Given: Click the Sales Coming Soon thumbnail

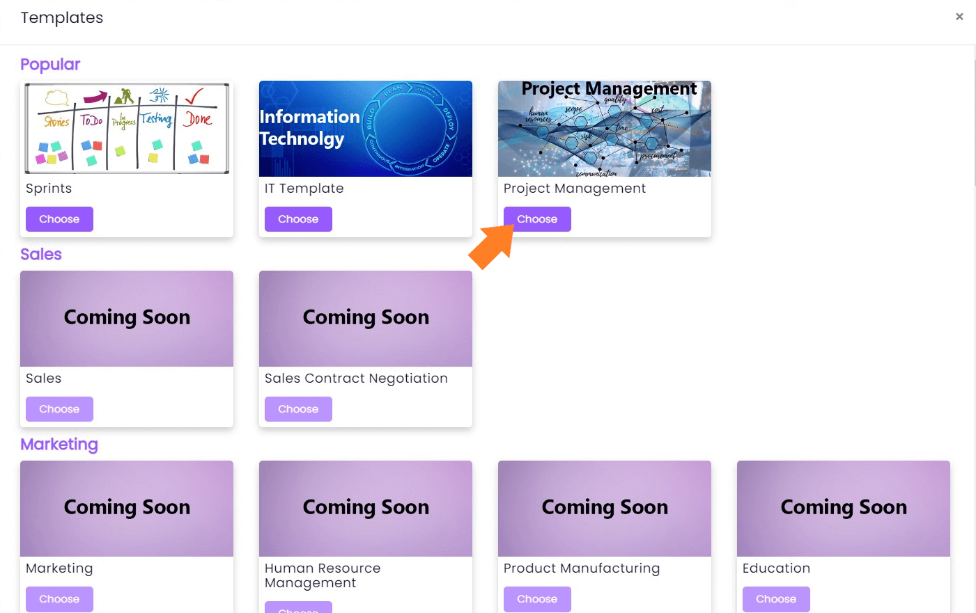Looking at the screenshot, I should click(127, 318).
